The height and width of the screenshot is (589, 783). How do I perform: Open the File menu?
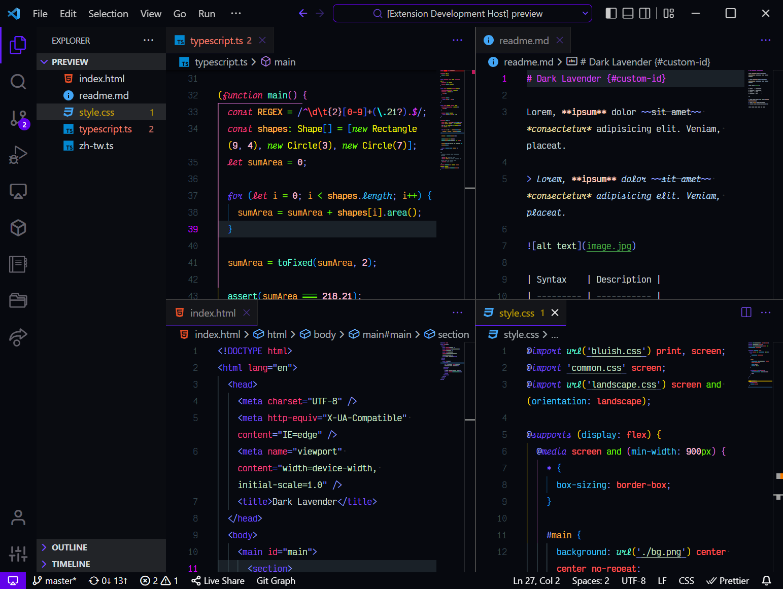(x=40, y=14)
